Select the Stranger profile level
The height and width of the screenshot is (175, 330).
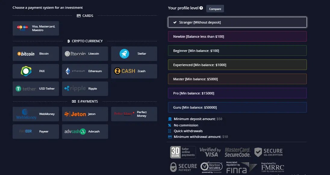tap(237, 22)
